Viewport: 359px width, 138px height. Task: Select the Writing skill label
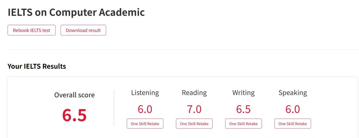coord(243,93)
